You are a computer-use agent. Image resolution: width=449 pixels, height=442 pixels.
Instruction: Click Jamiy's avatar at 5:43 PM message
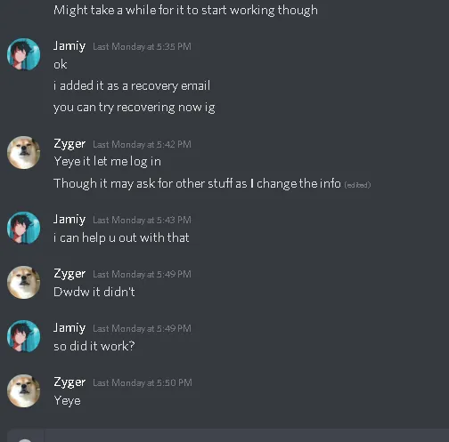coord(23,228)
